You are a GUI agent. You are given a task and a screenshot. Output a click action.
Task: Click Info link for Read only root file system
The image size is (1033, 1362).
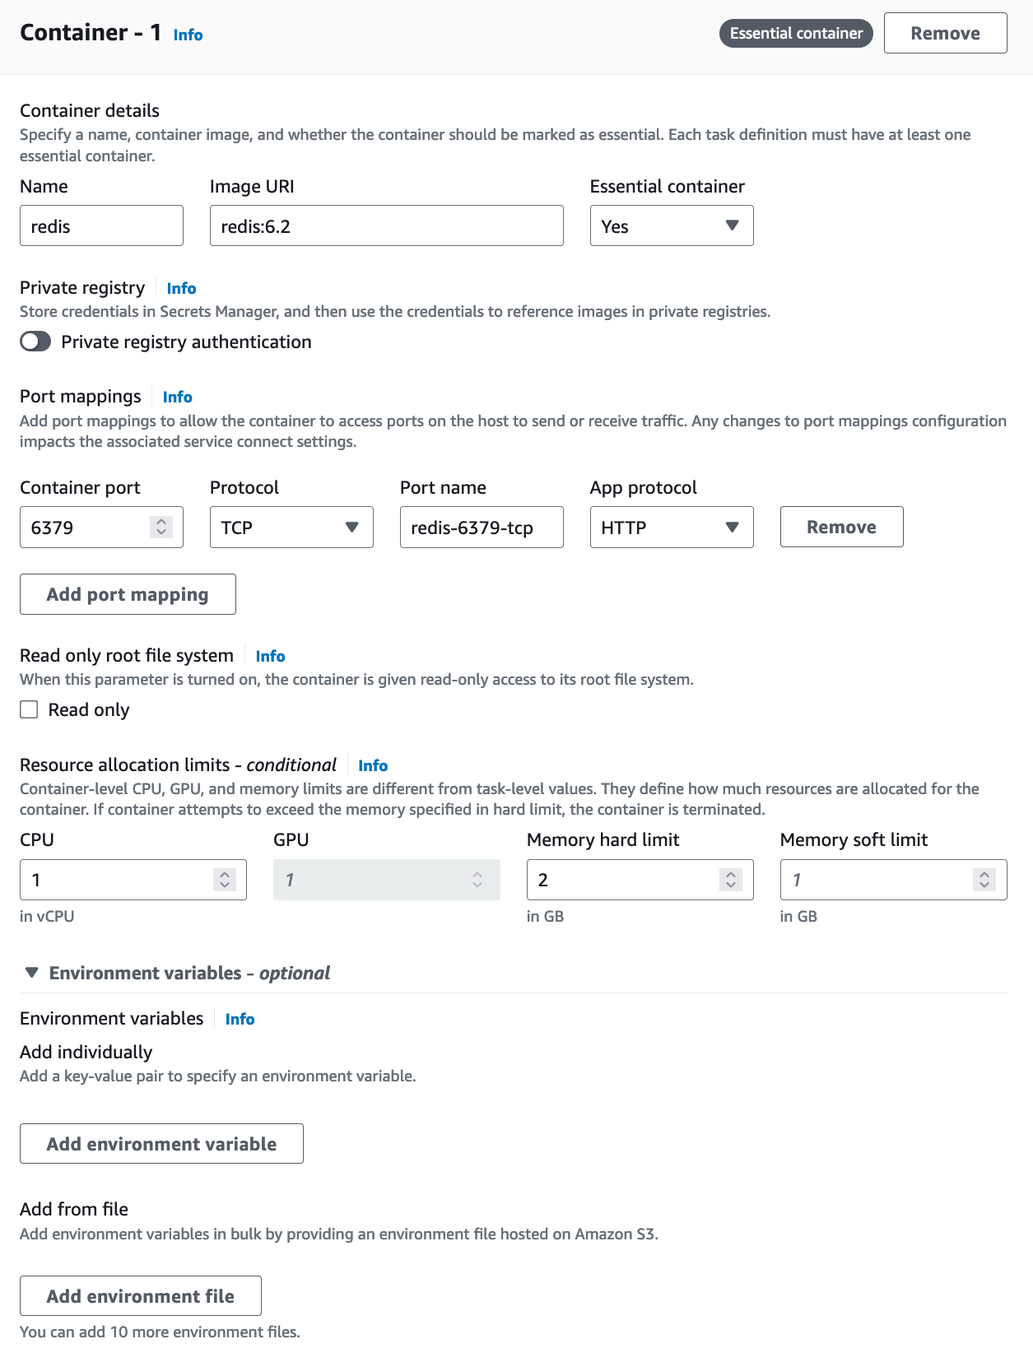pyautogui.click(x=270, y=656)
